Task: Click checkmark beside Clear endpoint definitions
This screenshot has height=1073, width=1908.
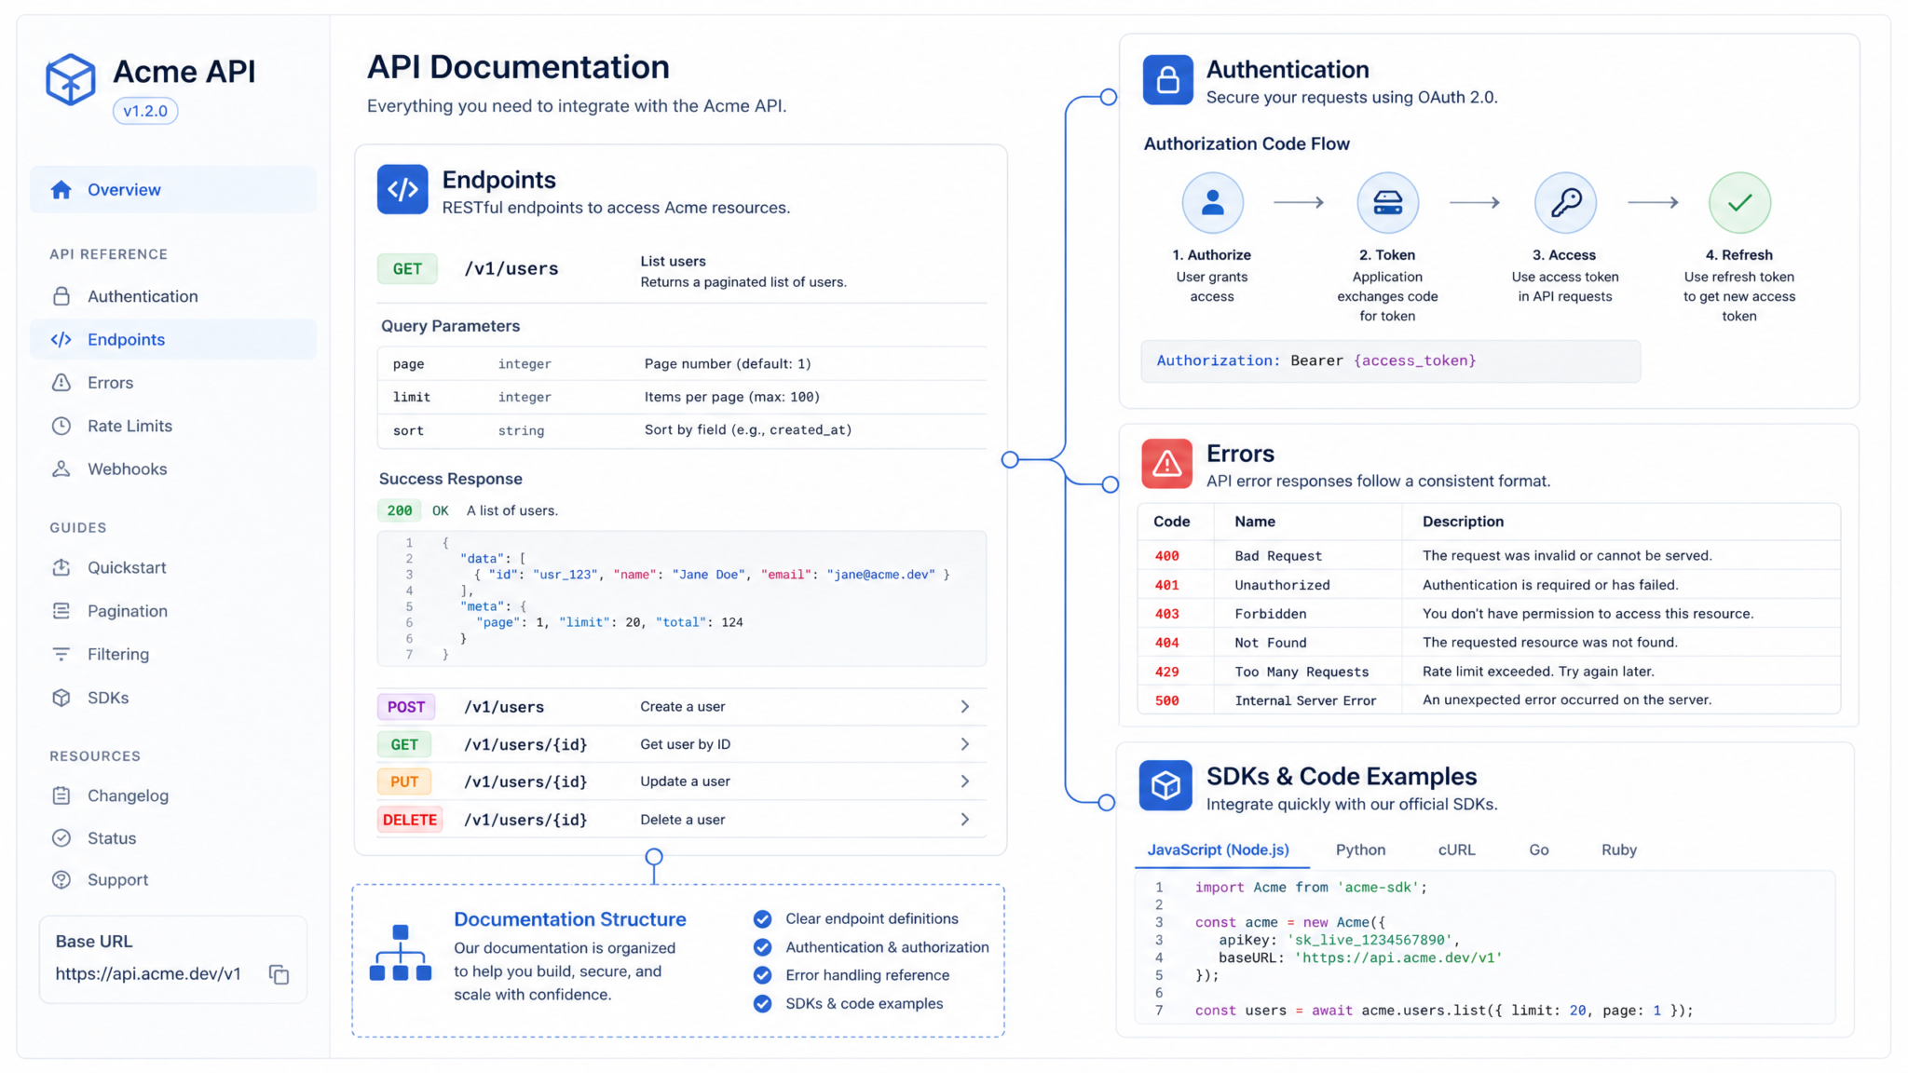Action: click(762, 919)
